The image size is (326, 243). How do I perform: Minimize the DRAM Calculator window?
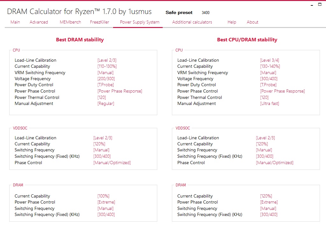coord(312,5)
